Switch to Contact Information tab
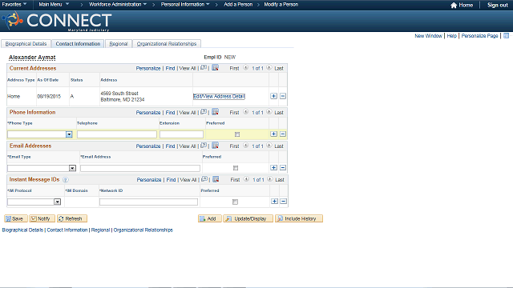The width and height of the screenshot is (513, 288). (78, 44)
